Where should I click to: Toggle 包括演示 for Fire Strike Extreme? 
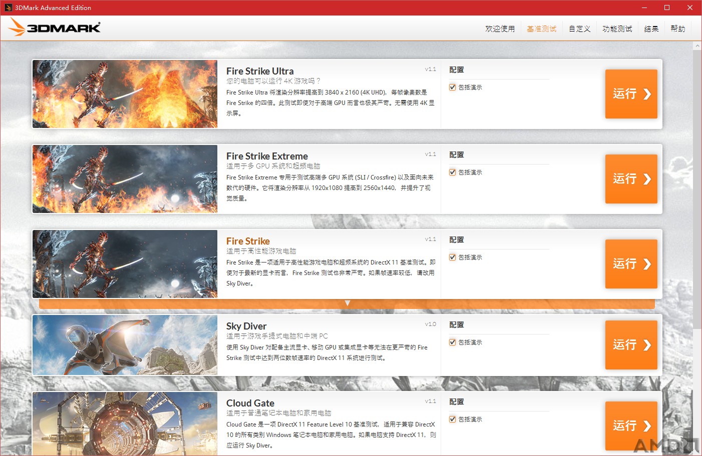coord(453,172)
